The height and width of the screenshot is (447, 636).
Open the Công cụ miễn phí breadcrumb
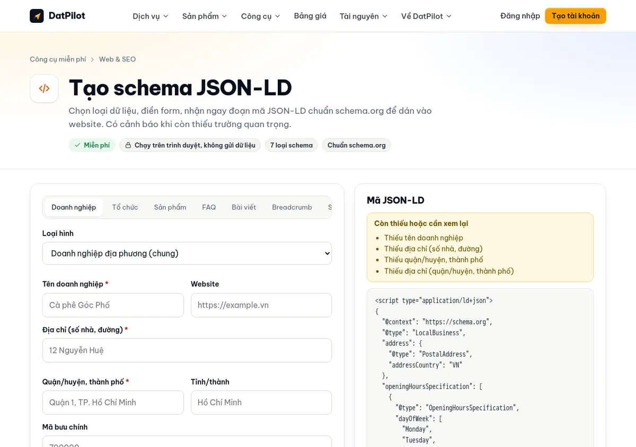coord(58,59)
